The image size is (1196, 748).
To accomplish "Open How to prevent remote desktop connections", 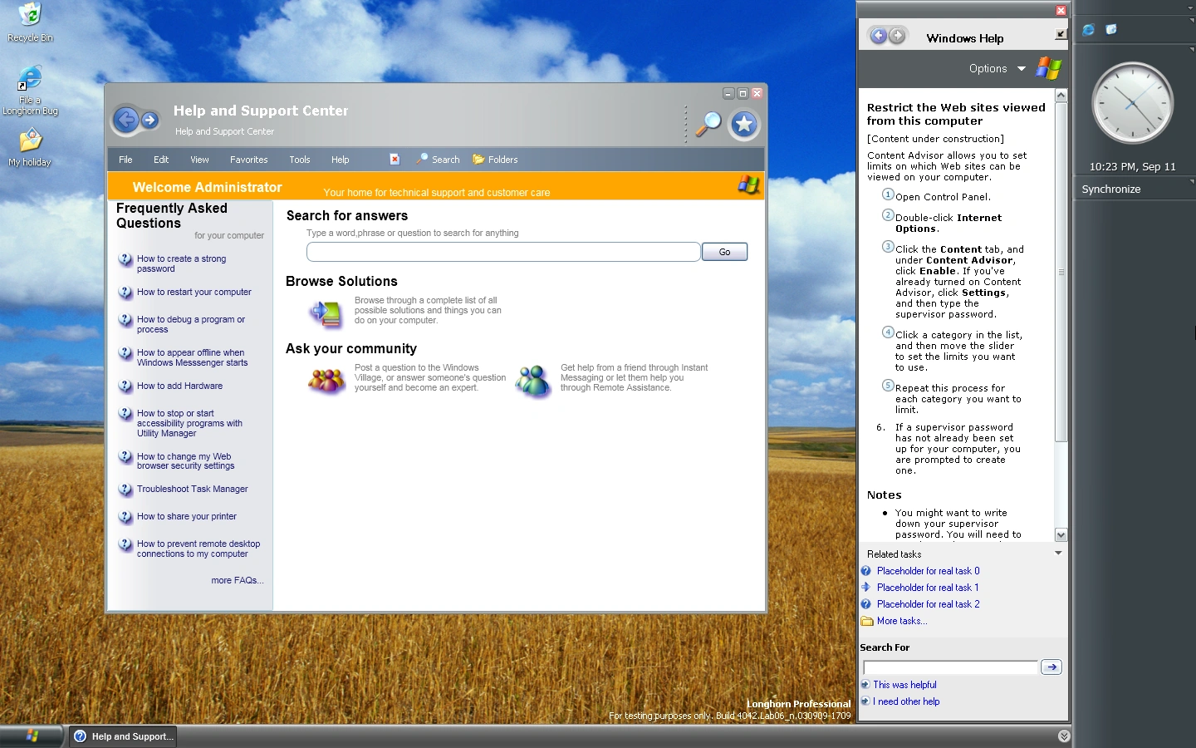I will pyautogui.click(x=199, y=549).
